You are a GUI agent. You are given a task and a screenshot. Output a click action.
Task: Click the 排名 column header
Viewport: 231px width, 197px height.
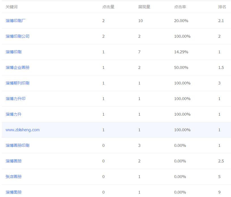[222, 7]
